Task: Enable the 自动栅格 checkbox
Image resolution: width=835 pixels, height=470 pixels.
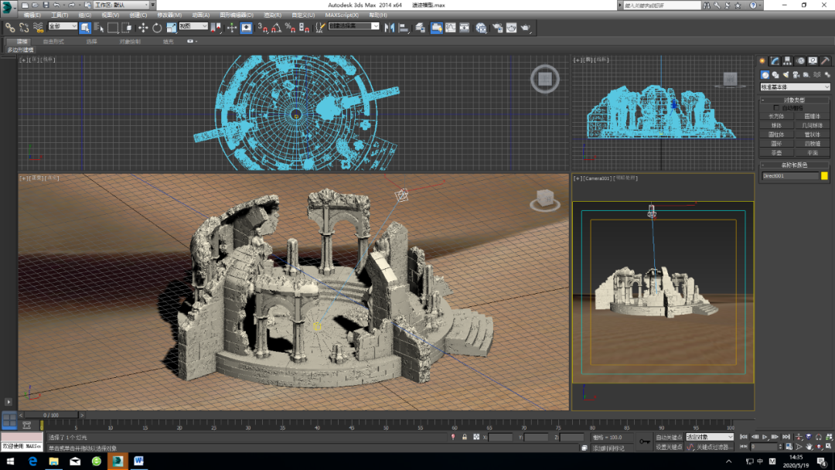Action: [x=776, y=108]
